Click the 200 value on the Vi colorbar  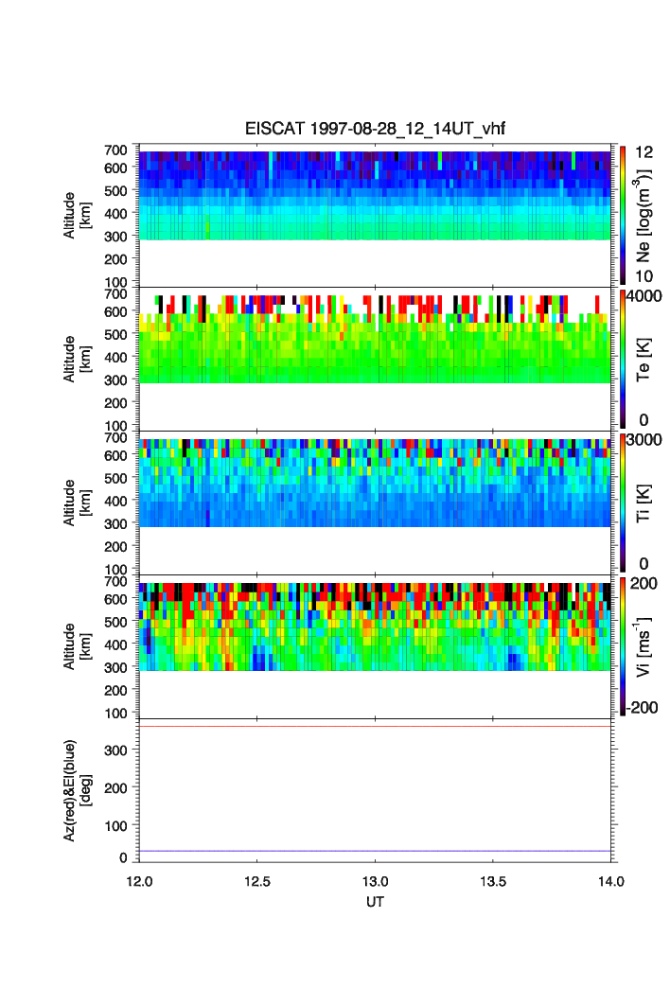click(644, 583)
